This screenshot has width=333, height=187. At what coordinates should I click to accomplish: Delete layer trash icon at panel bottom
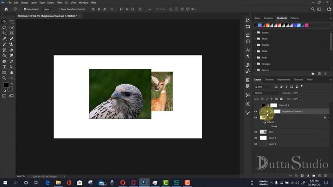[325, 176]
